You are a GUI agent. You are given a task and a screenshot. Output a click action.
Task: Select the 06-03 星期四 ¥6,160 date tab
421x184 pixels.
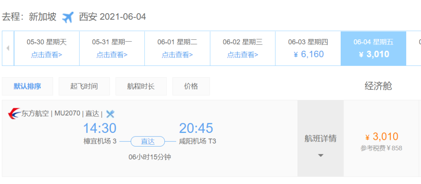tap(308, 48)
